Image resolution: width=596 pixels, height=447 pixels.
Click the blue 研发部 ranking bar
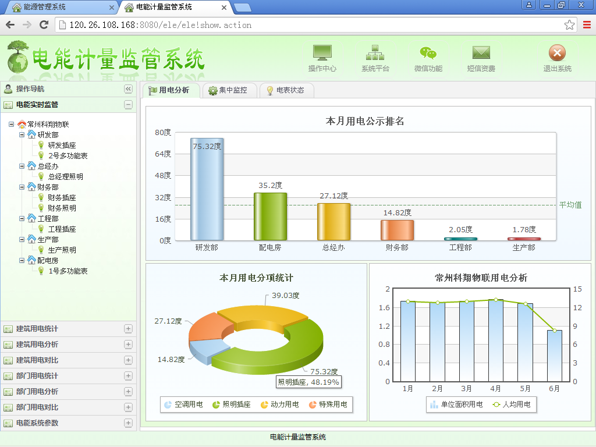(207, 189)
